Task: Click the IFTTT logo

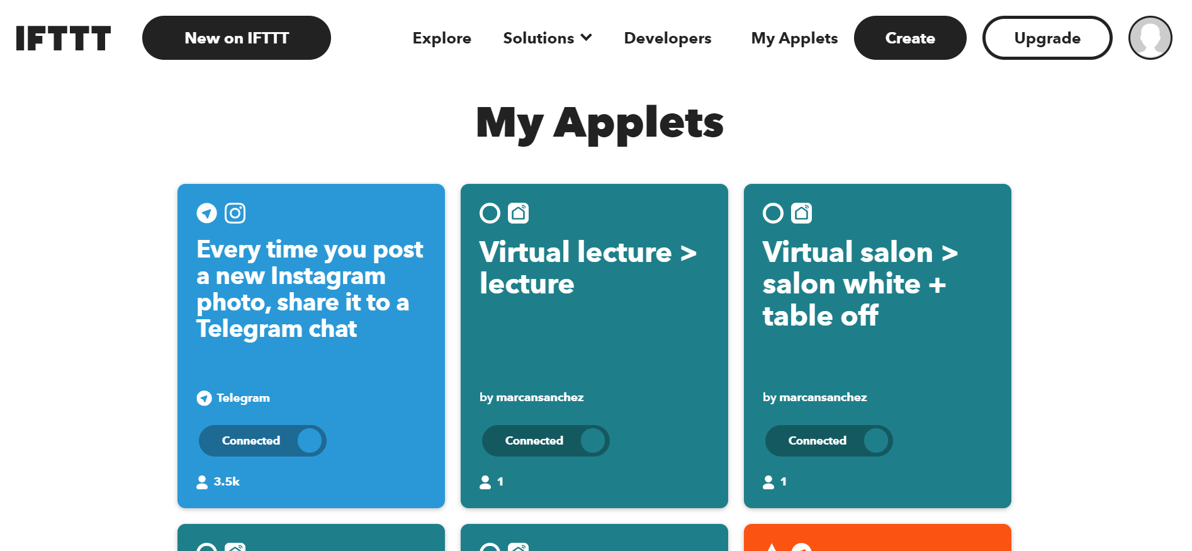Action: click(64, 38)
